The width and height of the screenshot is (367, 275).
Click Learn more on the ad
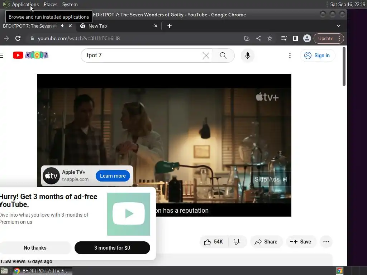(113, 175)
